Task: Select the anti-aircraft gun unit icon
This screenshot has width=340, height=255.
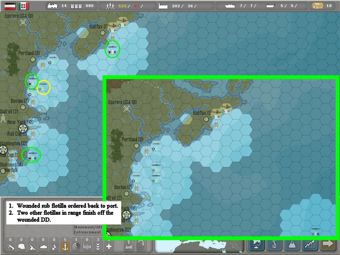Action: pyautogui.click(x=54, y=246)
